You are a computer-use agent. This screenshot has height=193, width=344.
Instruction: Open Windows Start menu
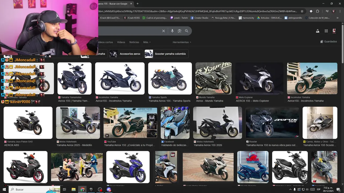(5, 190)
